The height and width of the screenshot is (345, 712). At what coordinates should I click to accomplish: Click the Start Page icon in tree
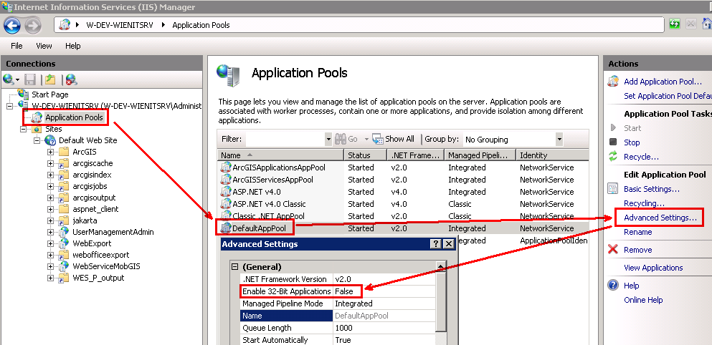(x=23, y=94)
